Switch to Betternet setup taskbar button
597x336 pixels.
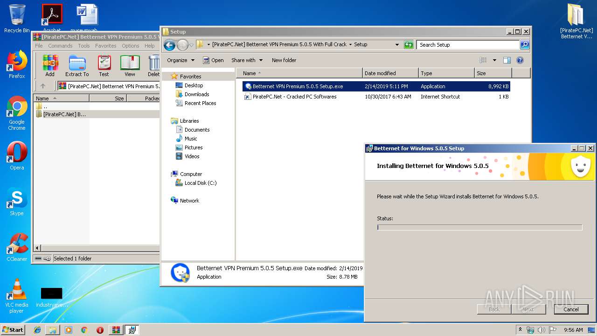pos(132,330)
